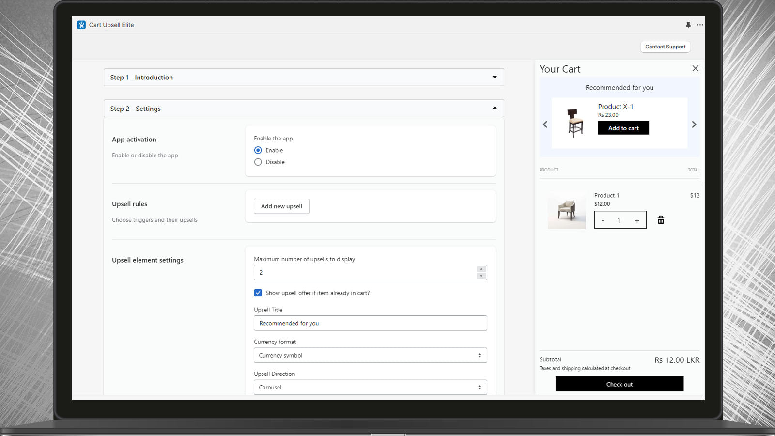
Task: Go to previous recommended product in carousel
Action: click(545, 125)
